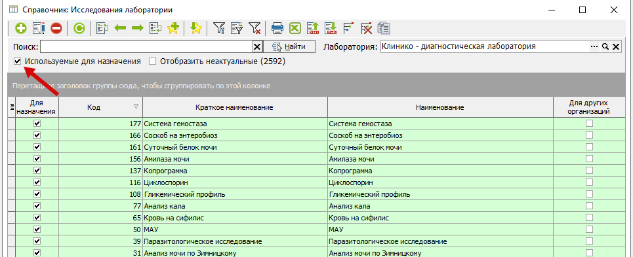This screenshot has height=257, width=633.
Task: Click code cell 65
Action: pos(100,218)
